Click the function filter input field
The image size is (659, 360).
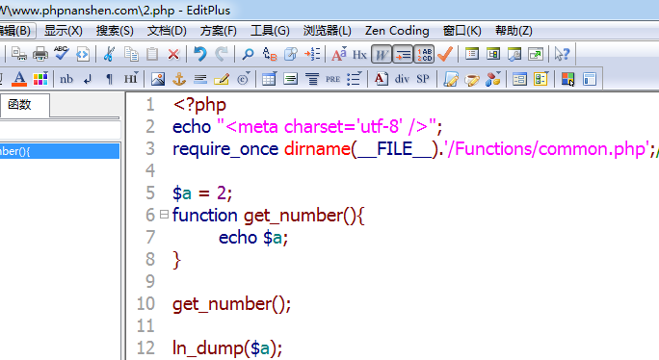click(x=60, y=130)
